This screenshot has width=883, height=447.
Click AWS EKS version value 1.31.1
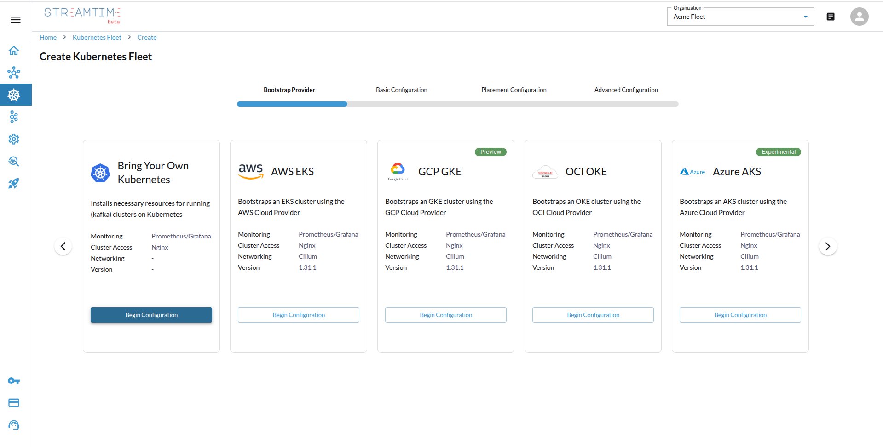(308, 267)
